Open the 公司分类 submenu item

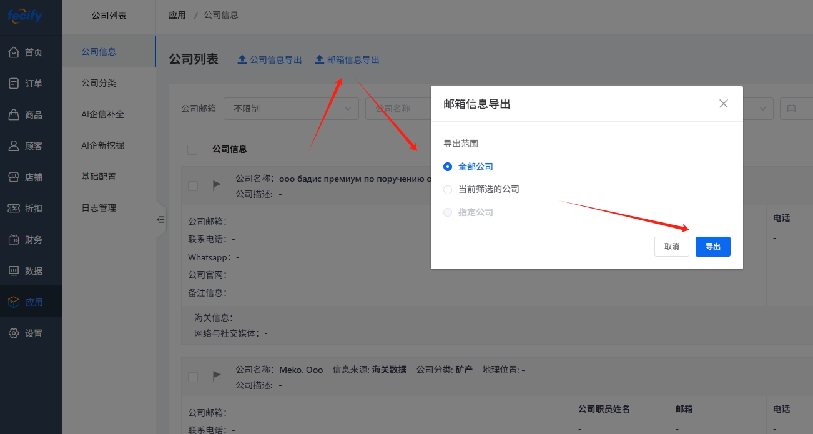(x=99, y=83)
